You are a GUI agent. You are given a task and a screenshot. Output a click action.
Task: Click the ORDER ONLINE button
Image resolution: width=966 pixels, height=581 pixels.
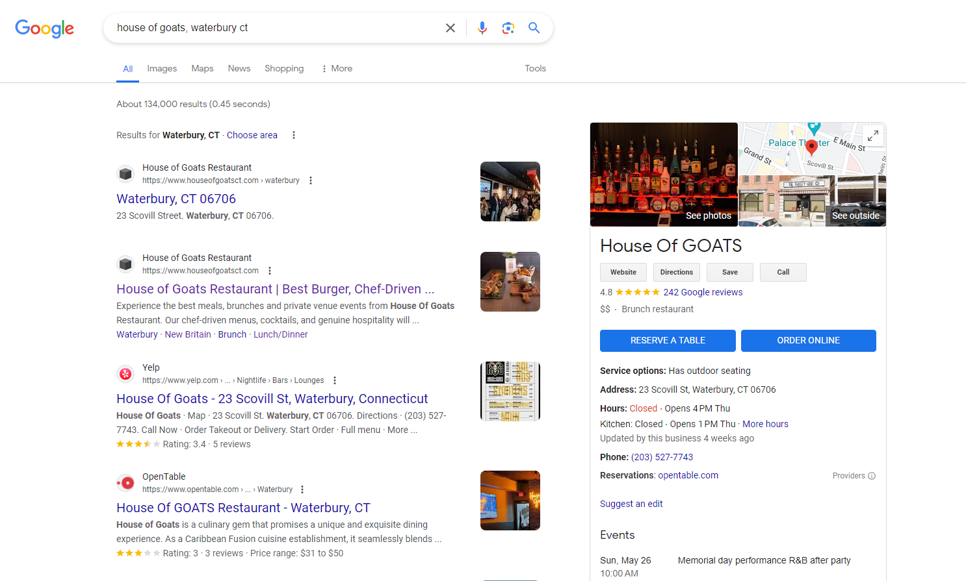coord(809,340)
